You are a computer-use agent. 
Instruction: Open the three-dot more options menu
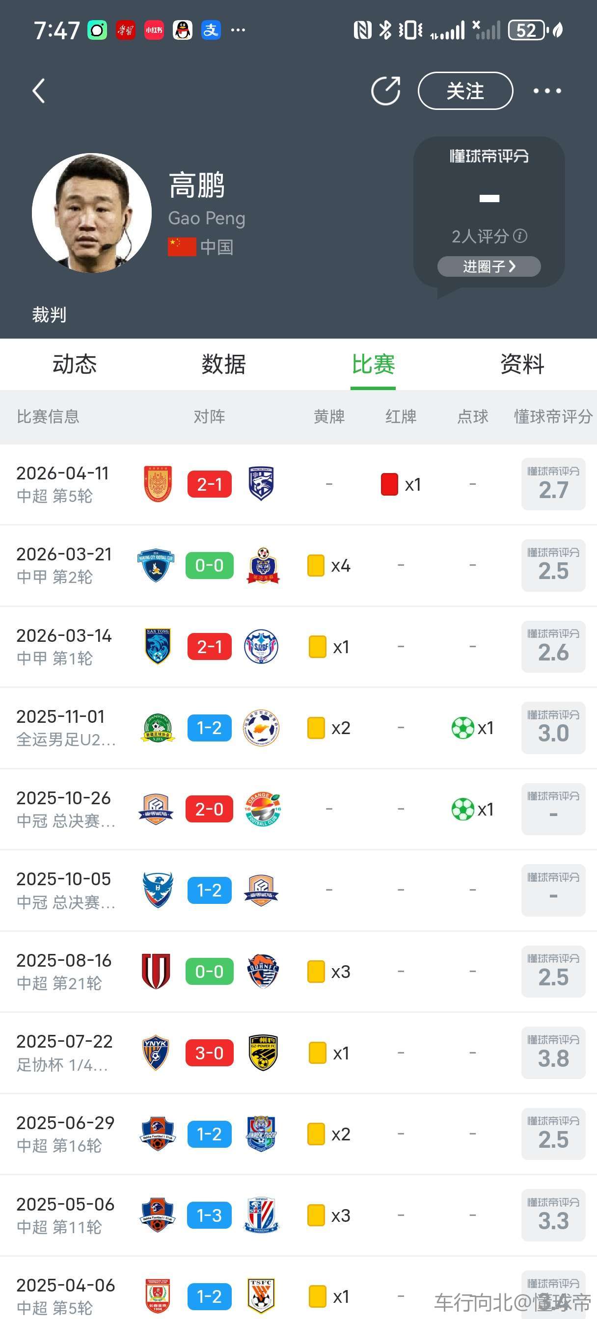[547, 91]
